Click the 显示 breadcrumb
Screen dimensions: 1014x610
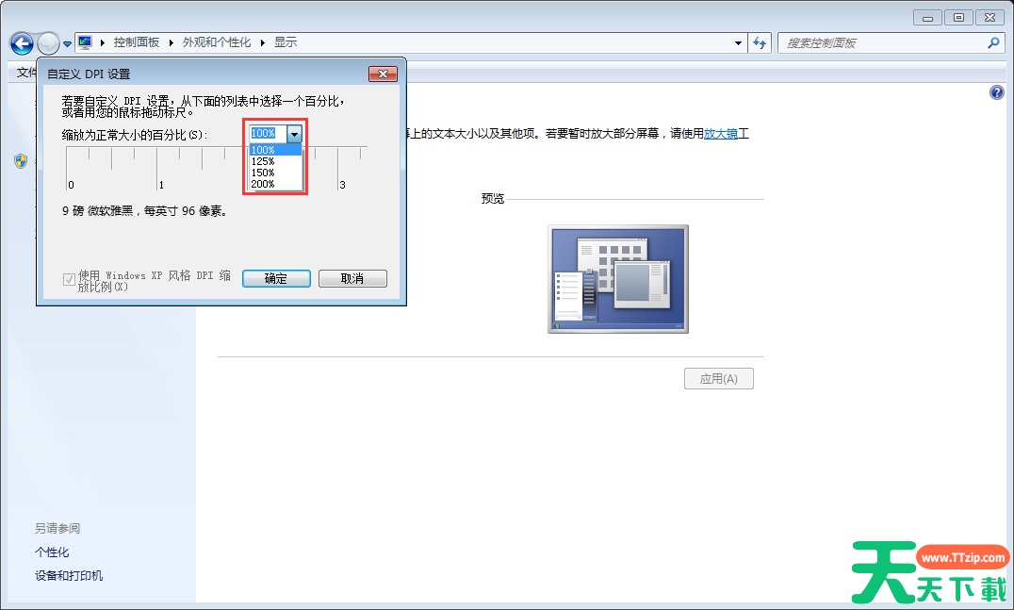click(x=286, y=42)
